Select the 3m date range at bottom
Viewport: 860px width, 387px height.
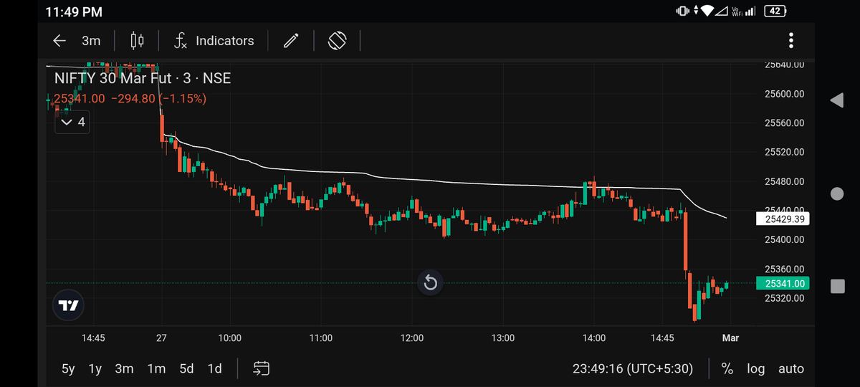(124, 369)
